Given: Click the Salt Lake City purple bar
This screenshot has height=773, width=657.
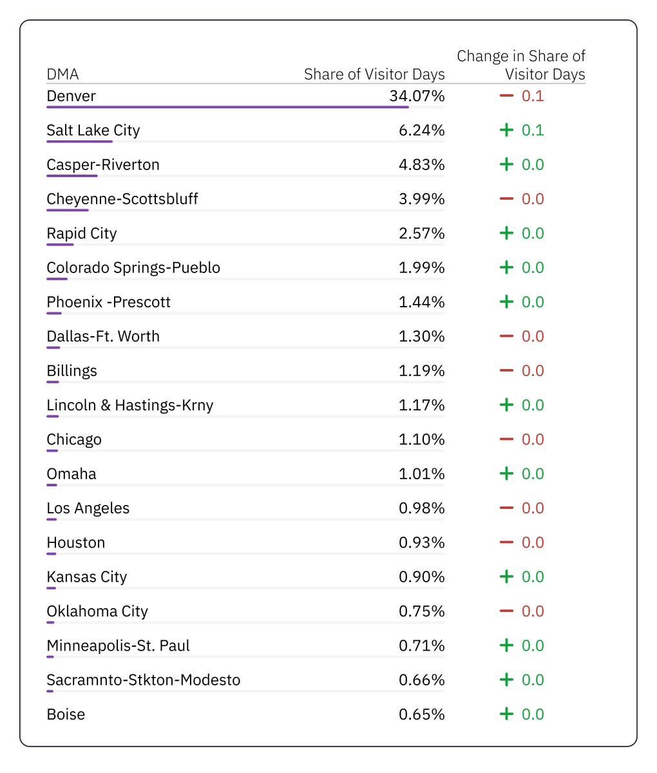Looking at the screenshot, I should pos(79,141).
